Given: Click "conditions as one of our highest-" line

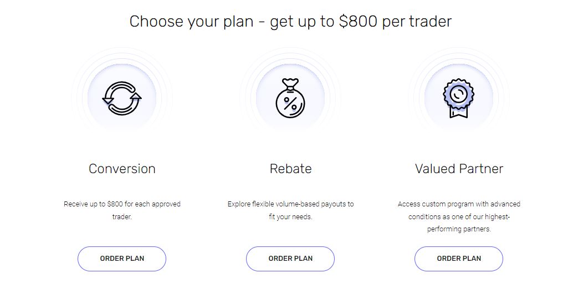Looking at the screenshot, I should tap(459, 217).
